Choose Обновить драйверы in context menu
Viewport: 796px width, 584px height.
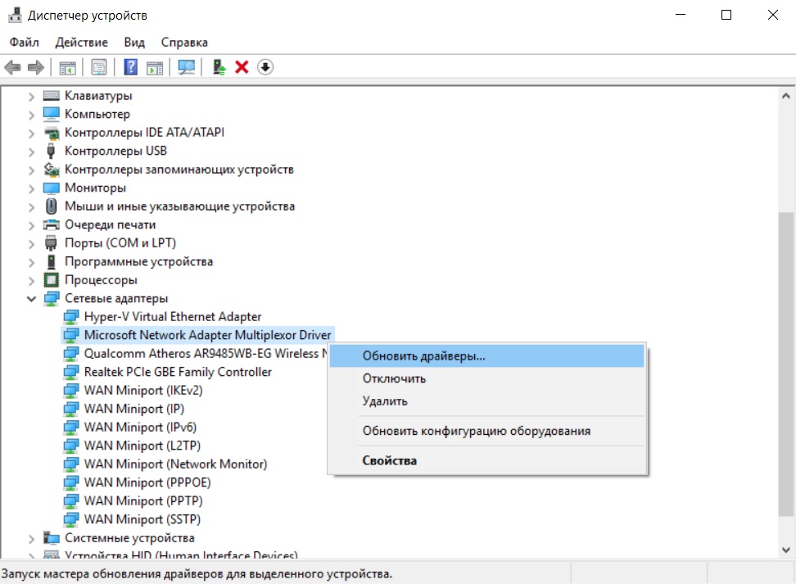coord(423,356)
